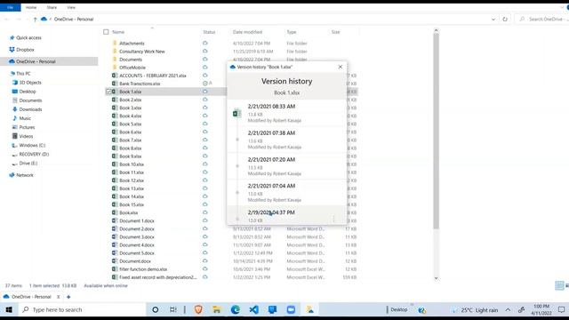Screen dimensions: 569x320
Task: Close the Version history dialog
Action: coord(340,67)
